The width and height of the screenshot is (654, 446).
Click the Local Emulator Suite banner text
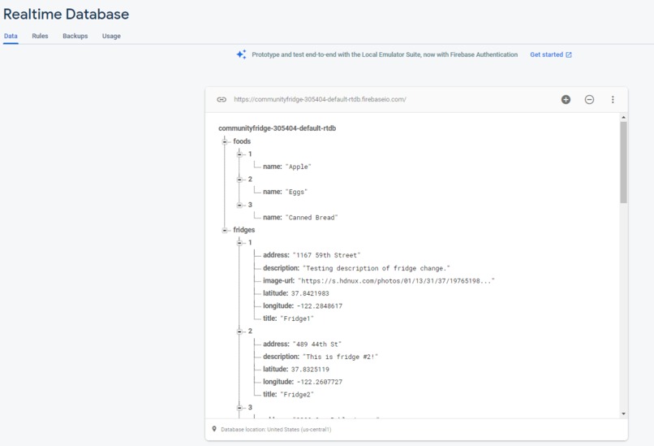385,54
